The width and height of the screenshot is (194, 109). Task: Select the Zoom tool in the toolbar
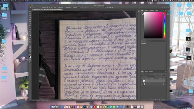[x=30, y=51]
